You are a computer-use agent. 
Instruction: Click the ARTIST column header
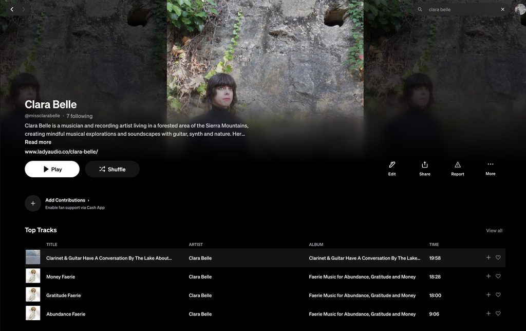(x=196, y=244)
